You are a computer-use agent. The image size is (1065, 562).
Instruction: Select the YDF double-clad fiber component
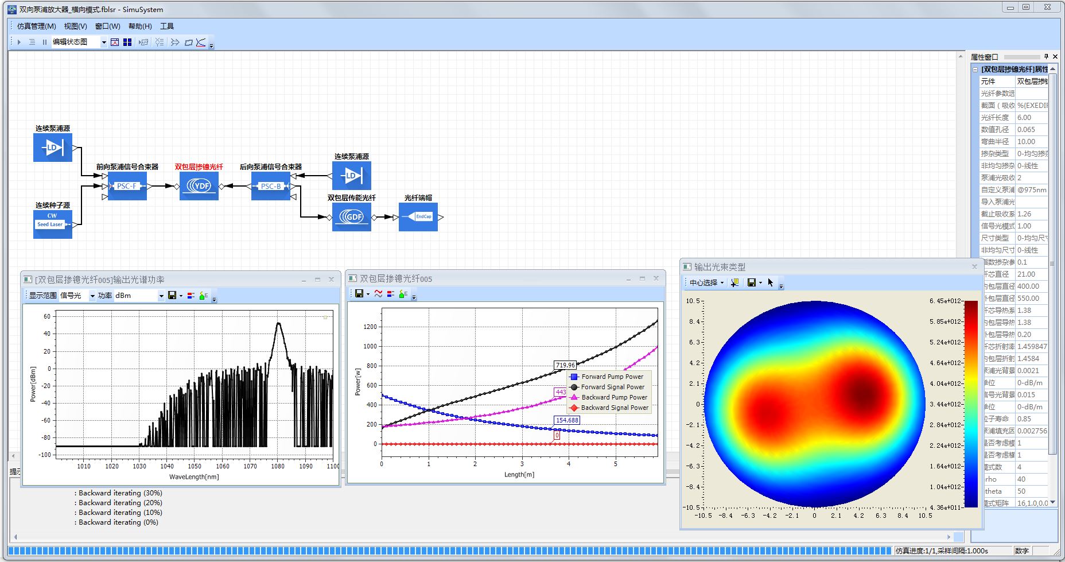199,185
